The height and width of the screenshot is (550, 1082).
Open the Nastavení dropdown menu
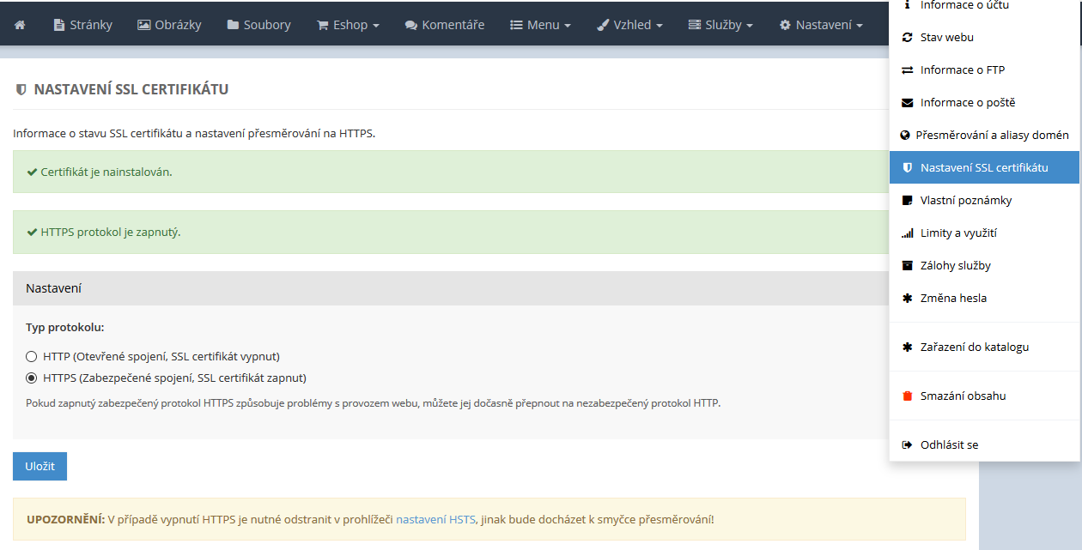coord(821,25)
